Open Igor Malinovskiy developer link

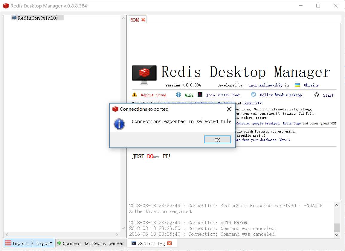tap(266, 85)
